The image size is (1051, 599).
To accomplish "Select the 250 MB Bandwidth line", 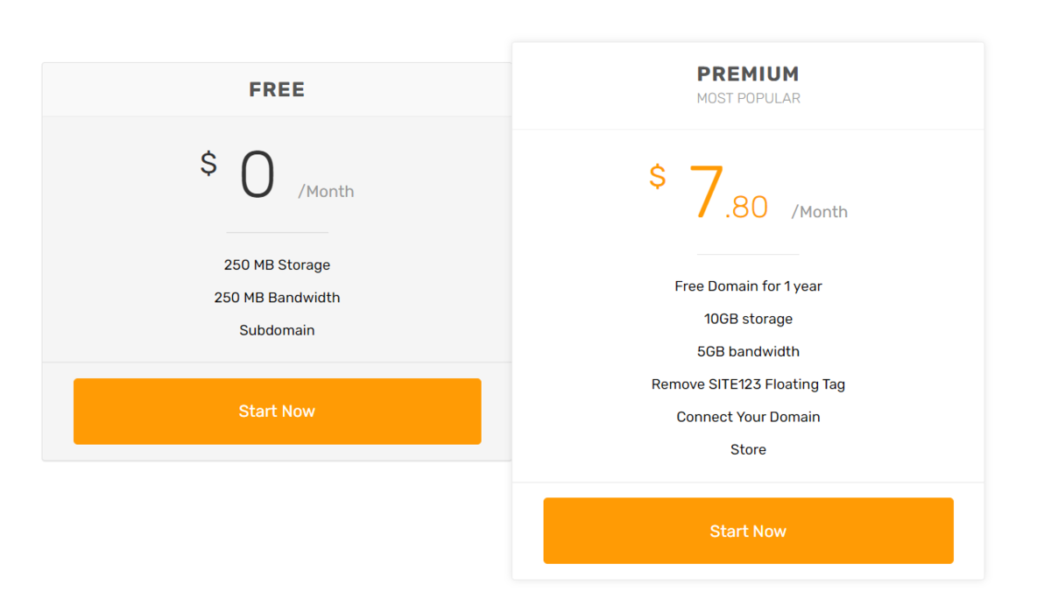I will pyautogui.click(x=277, y=297).
